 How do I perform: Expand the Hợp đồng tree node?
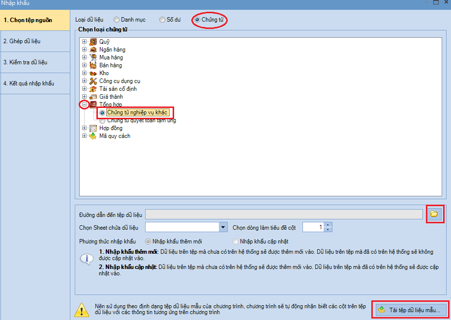(x=84, y=128)
